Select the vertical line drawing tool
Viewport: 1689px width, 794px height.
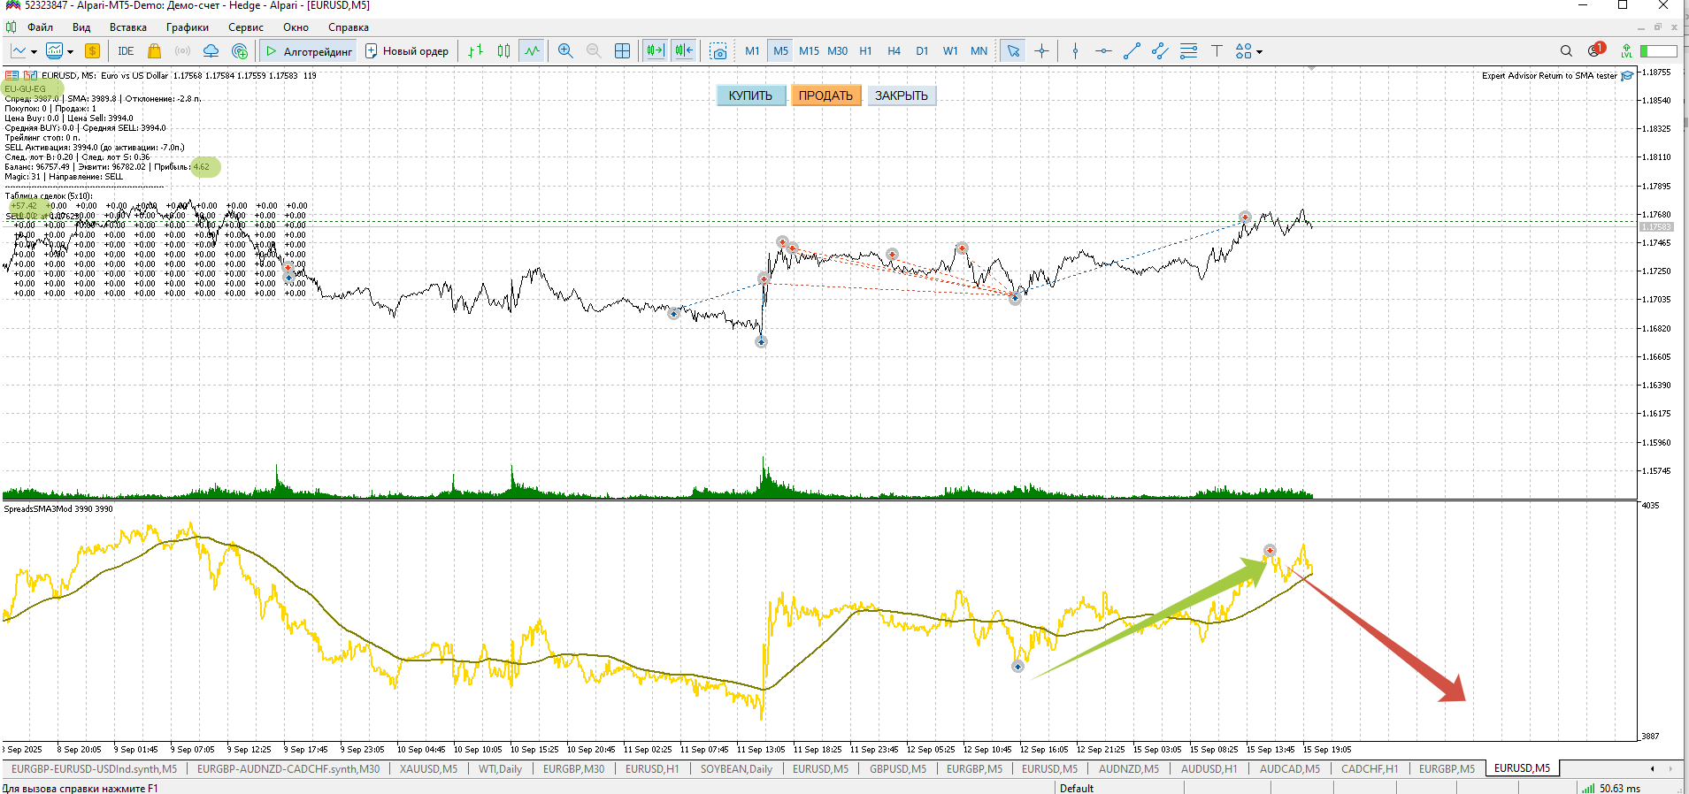pos(1075,51)
